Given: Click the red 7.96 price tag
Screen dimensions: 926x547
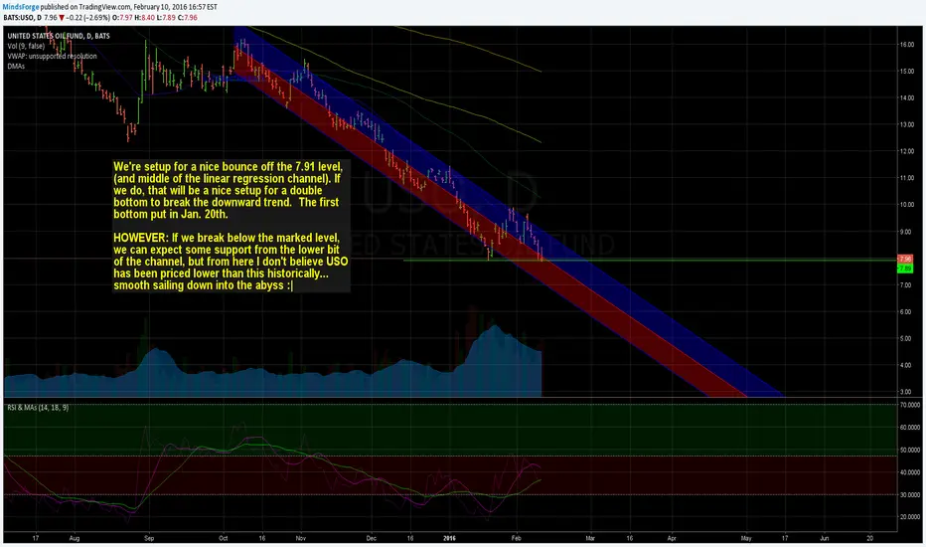Looking at the screenshot, I should [904, 259].
